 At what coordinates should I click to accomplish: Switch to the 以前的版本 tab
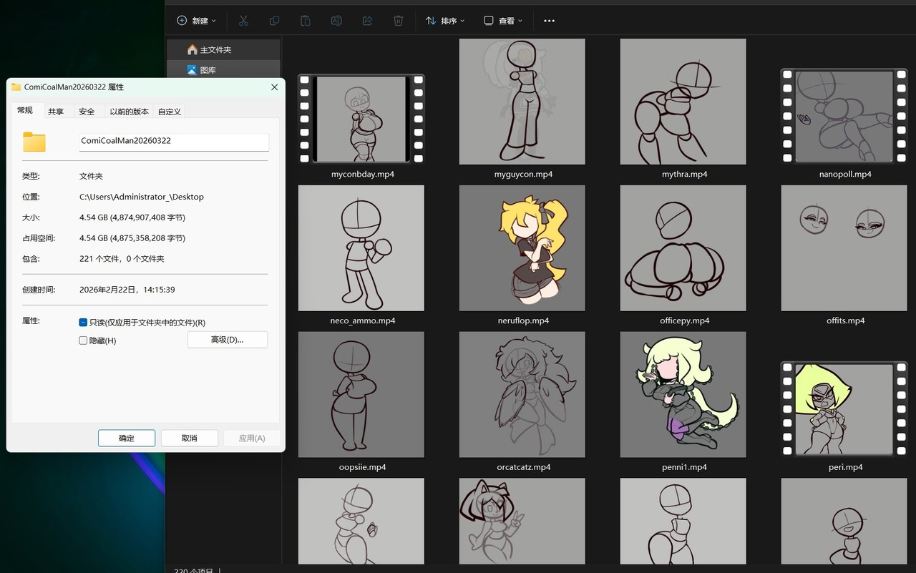(x=130, y=112)
